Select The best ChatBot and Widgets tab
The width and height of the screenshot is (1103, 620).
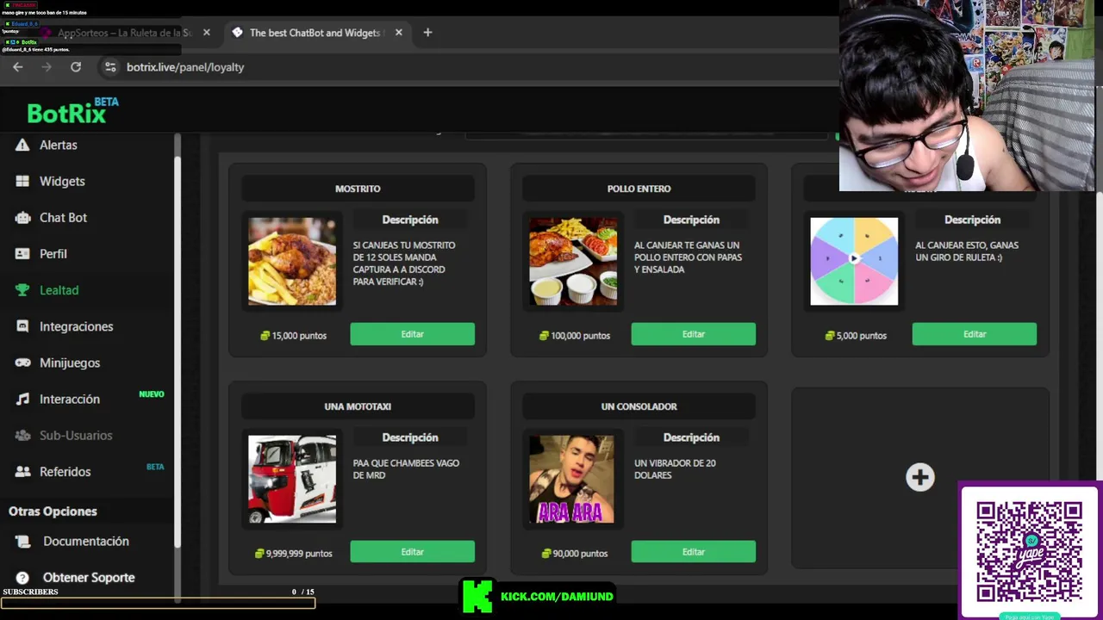point(315,33)
